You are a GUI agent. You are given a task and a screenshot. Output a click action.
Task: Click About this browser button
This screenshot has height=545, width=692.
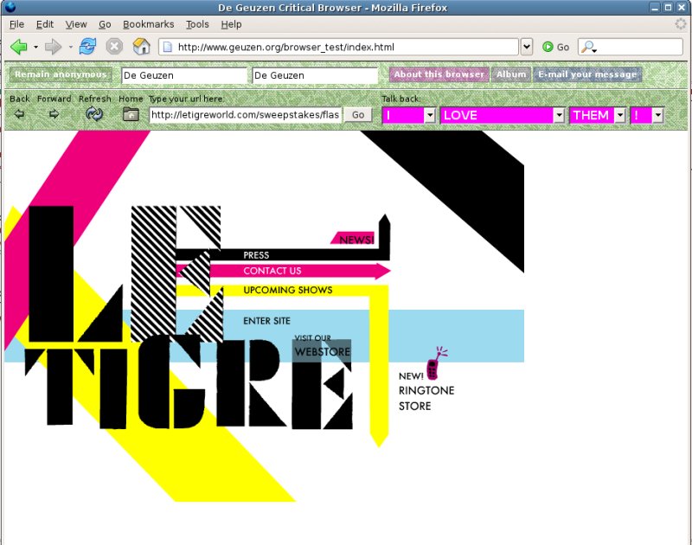439,74
